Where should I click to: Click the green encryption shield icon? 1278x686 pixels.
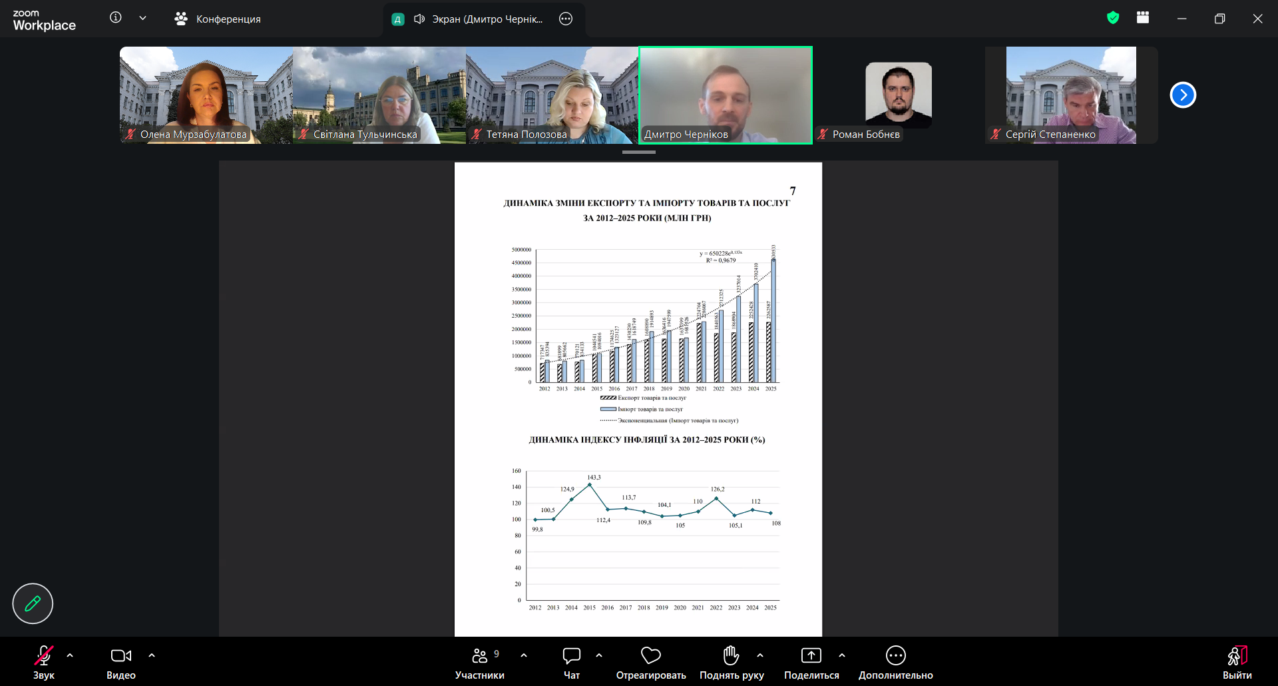[1113, 18]
